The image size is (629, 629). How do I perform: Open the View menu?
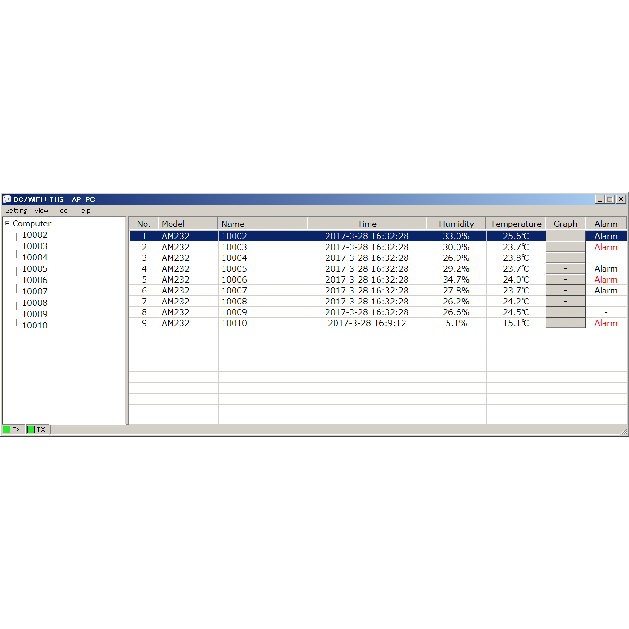(x=41, y=211)
